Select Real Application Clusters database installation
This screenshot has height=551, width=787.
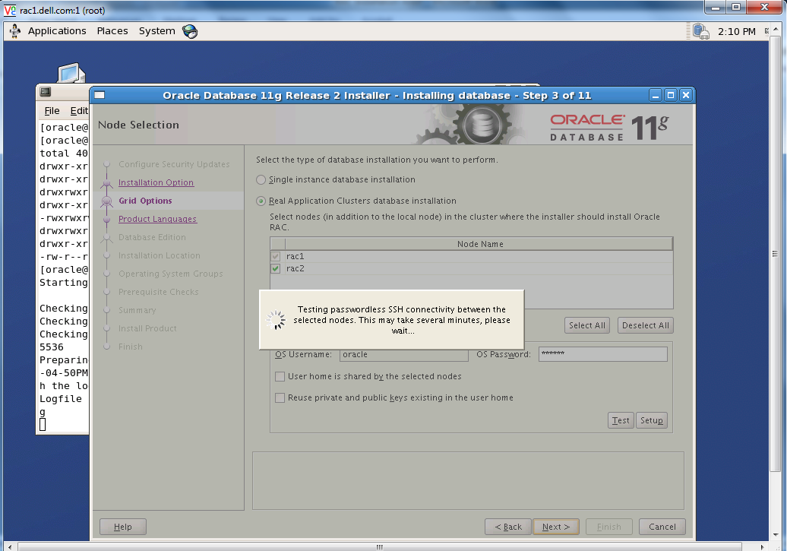click(261, 201)
